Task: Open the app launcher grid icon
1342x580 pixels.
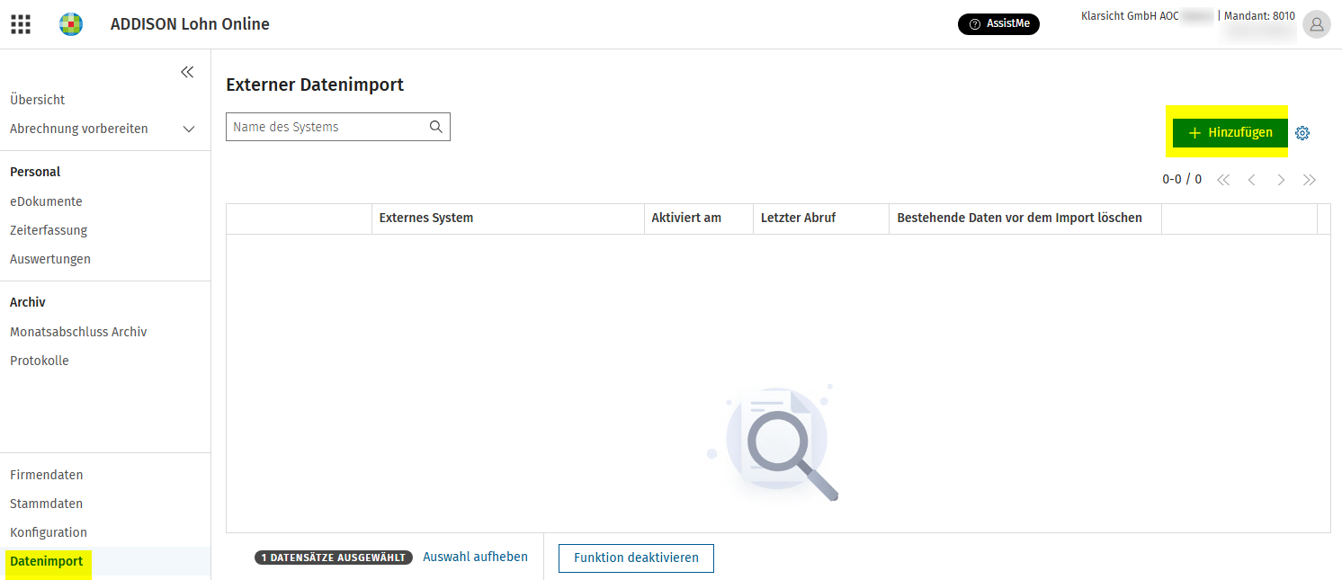Action: (x=21, y=24)
